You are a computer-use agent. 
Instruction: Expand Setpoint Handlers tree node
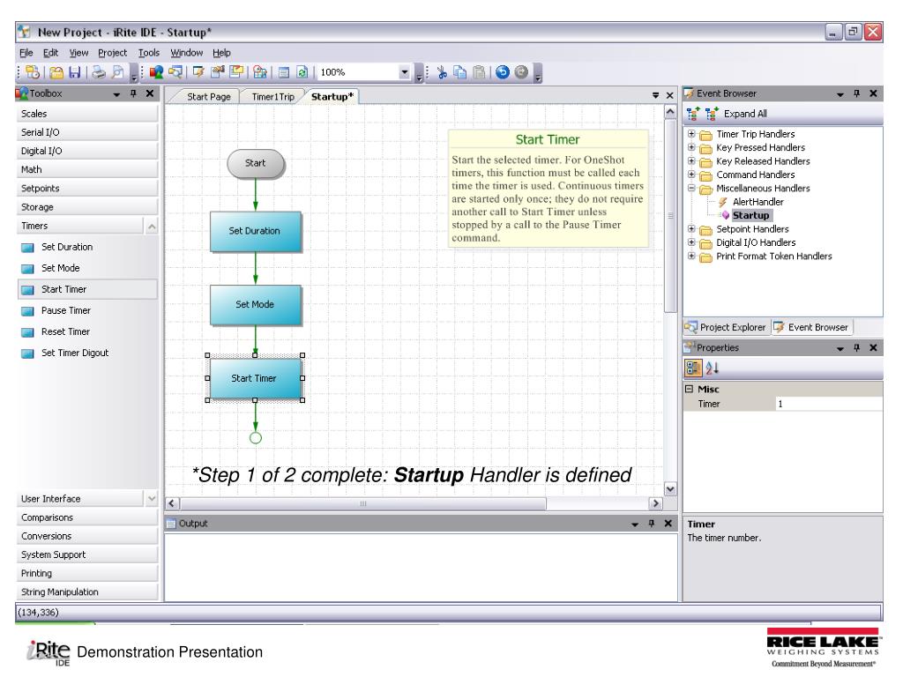click(x=691, y=228)
